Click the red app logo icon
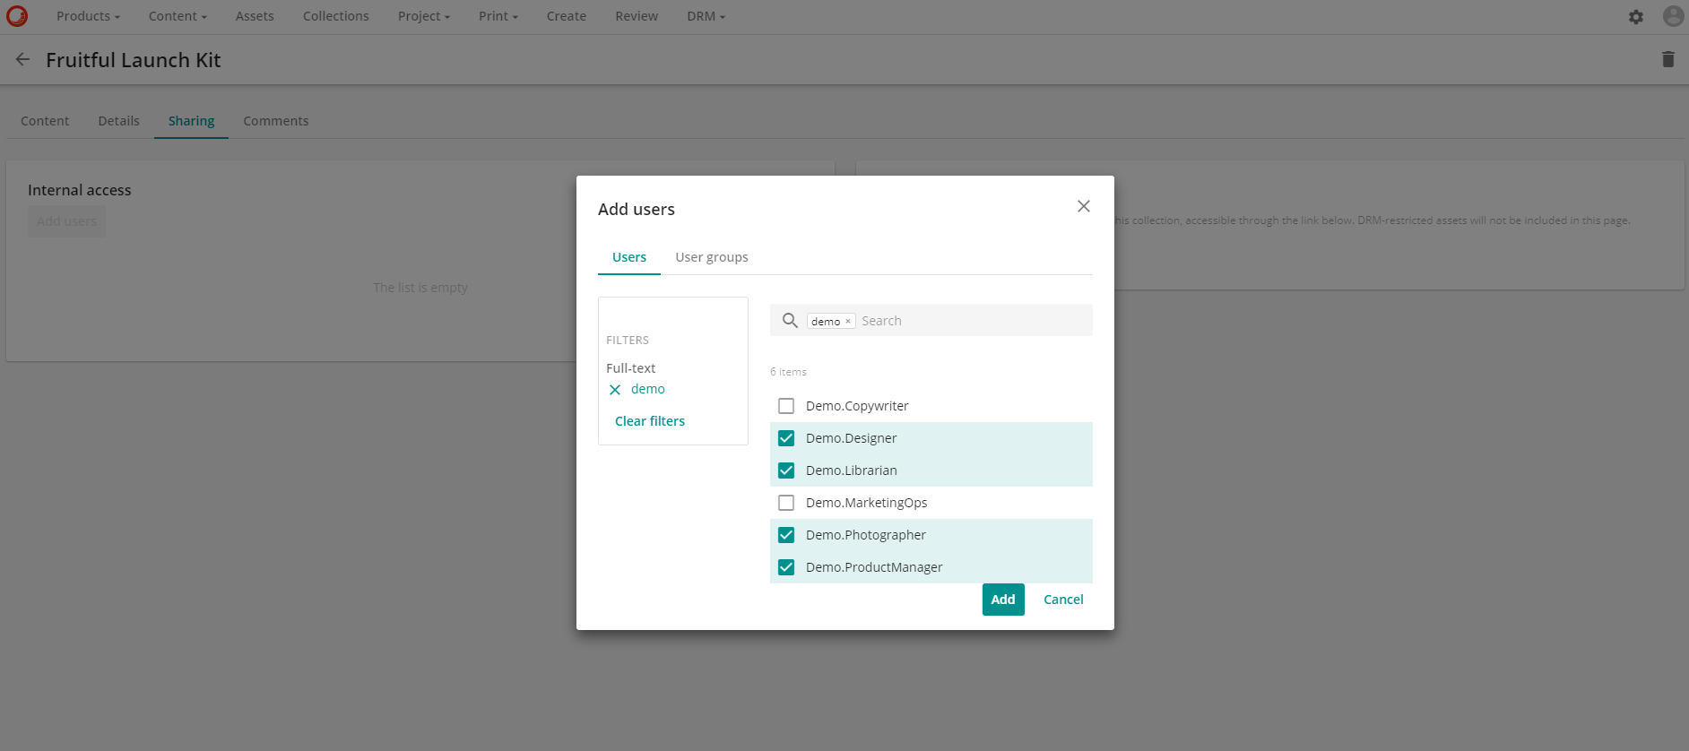 point(17,16)
